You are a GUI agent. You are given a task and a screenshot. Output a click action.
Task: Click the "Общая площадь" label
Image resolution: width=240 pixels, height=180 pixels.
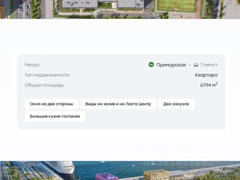pyautogui.click(x=44, y=85)
